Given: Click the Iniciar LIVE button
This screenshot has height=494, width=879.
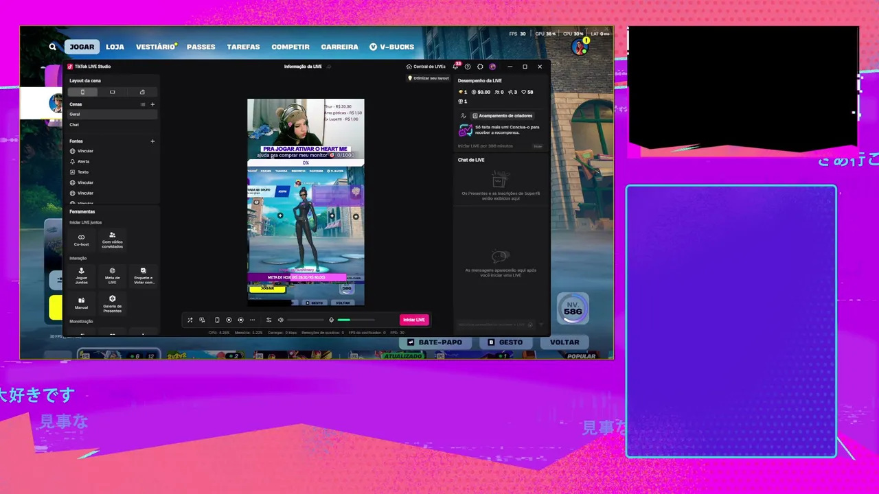Looking at the screenshot, I should [x=414, y=320].
